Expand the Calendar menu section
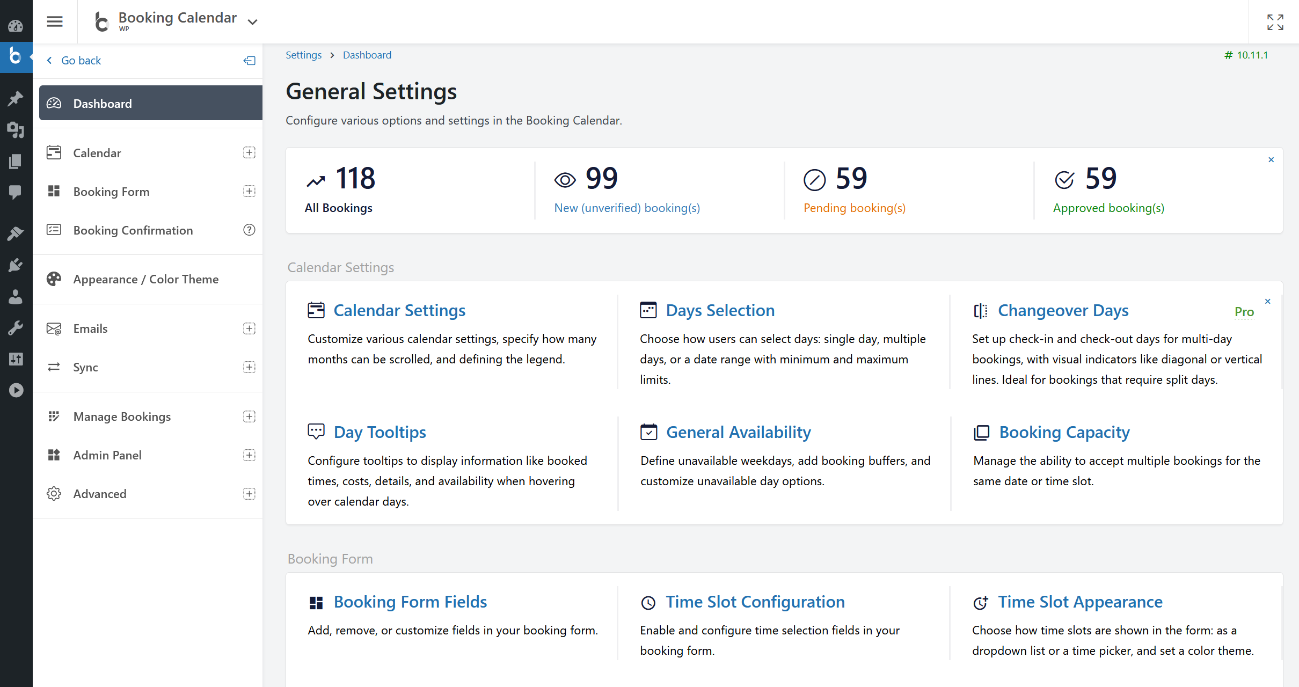This screenshot has height=687, width=1299. (249, 152)
